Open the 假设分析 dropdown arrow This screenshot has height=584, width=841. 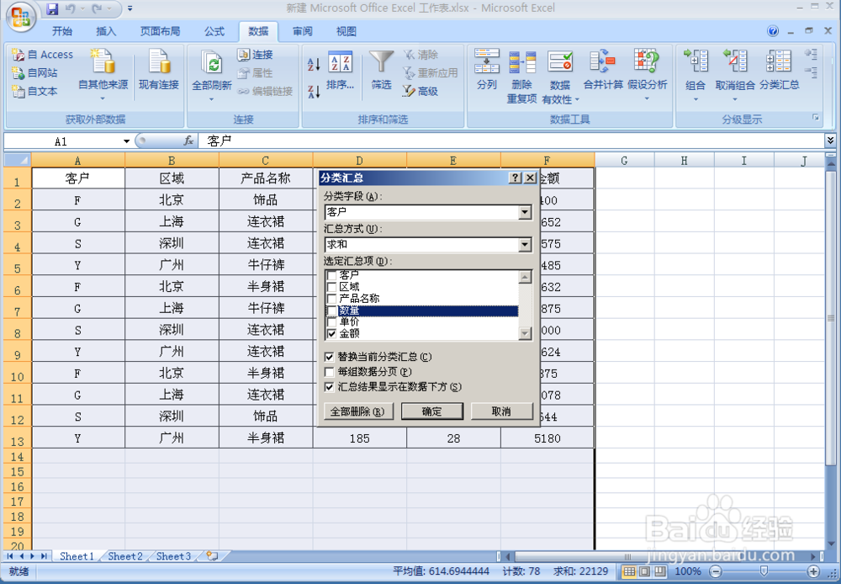[x=647, y=98]
